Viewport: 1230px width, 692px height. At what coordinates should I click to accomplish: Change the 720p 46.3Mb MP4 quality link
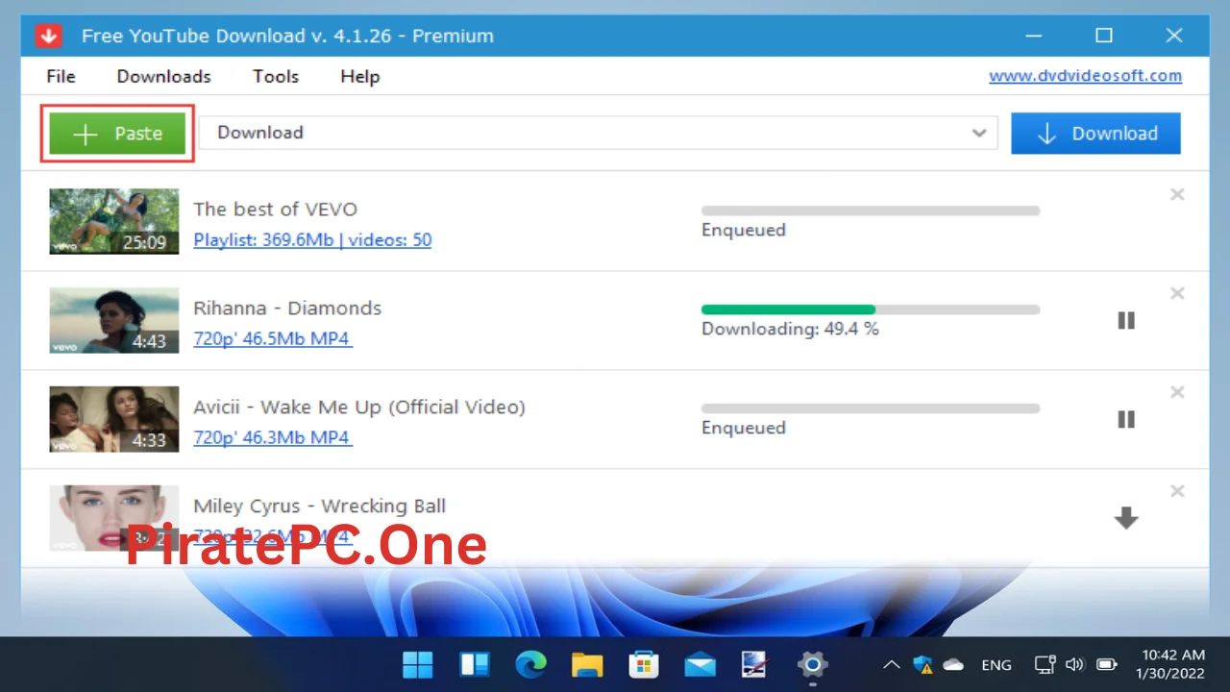click(x=272, y=437)
